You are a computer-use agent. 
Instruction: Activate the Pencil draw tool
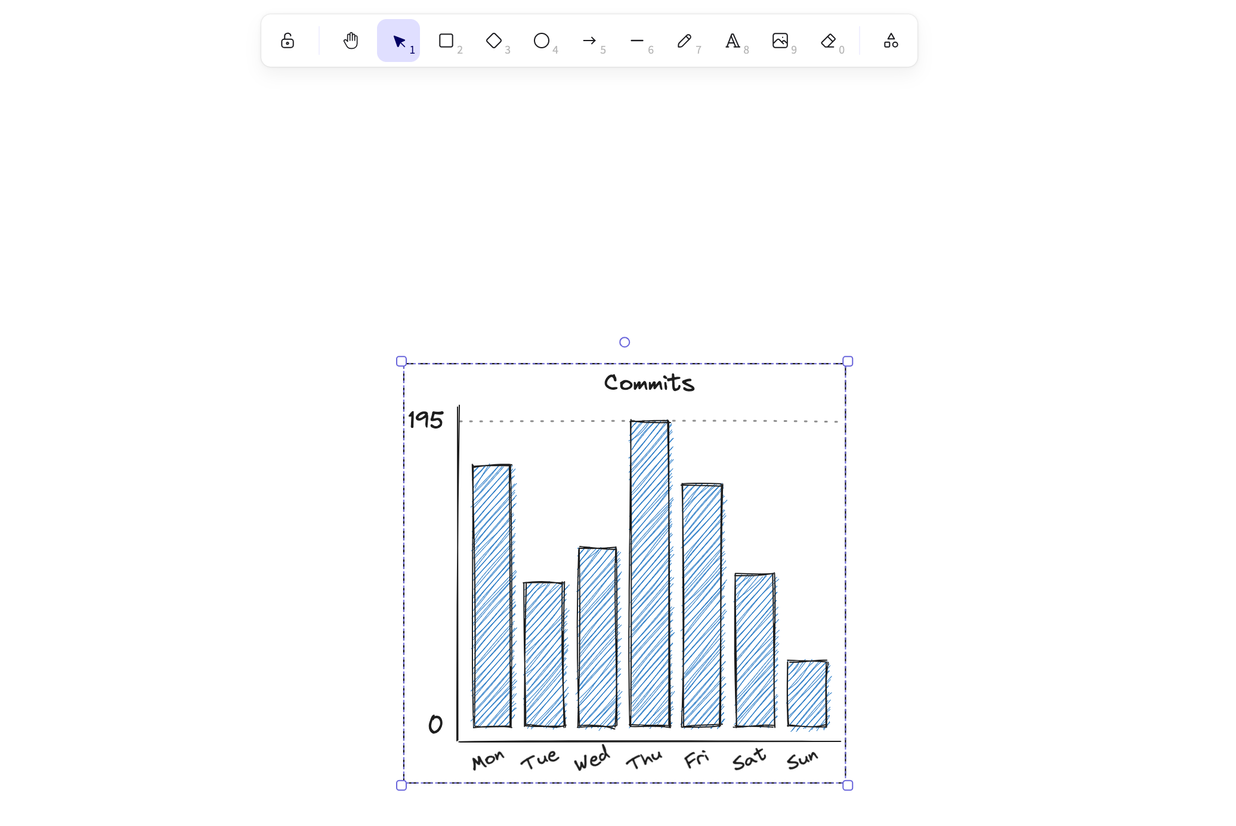(685, 41)
